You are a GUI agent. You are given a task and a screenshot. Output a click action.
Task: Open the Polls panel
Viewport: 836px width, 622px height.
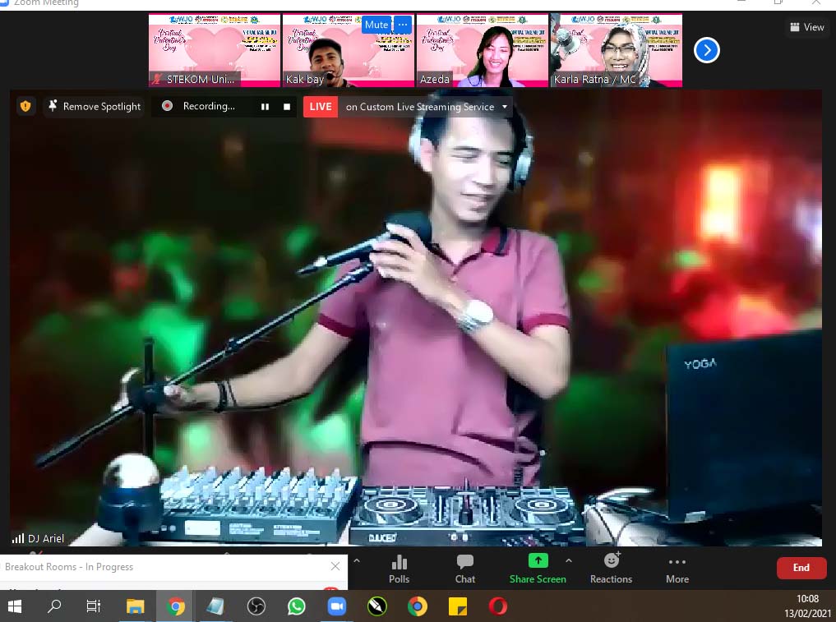point(399,569)
